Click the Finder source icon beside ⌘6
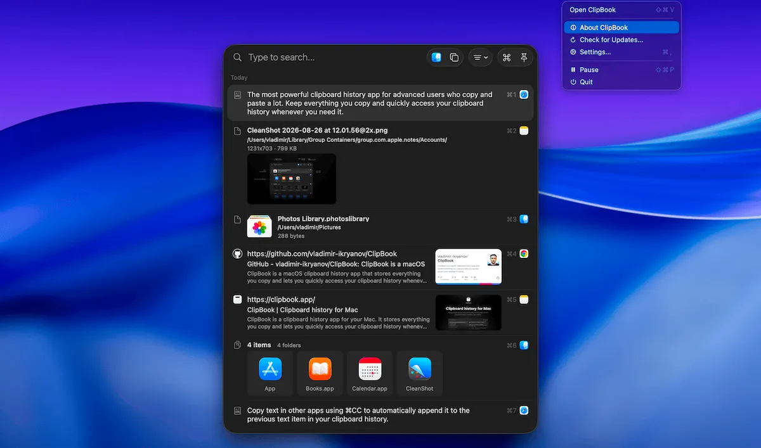 [x=524, y=345]
